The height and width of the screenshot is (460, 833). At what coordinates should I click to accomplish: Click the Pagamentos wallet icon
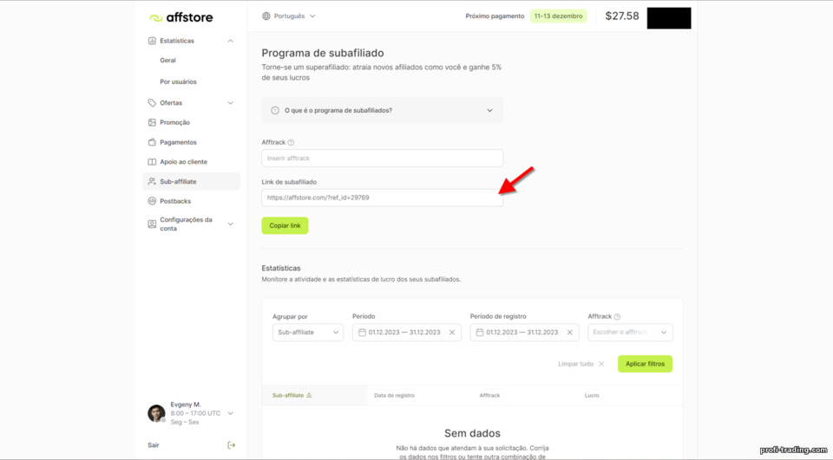tap(152, 142)
